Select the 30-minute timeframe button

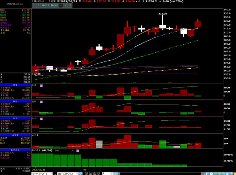pos(52,5)
